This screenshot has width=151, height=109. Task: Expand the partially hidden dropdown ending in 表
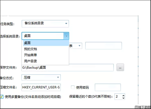pyautogui.click(x=80, y=46)
